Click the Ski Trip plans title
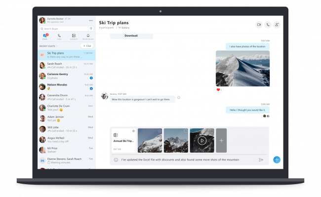This screenshot has height=197, width=321. coord(114,23)
